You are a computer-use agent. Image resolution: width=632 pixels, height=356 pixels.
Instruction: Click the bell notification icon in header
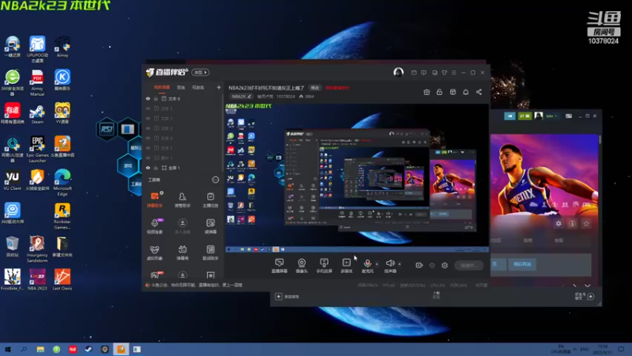click(465, 92)
